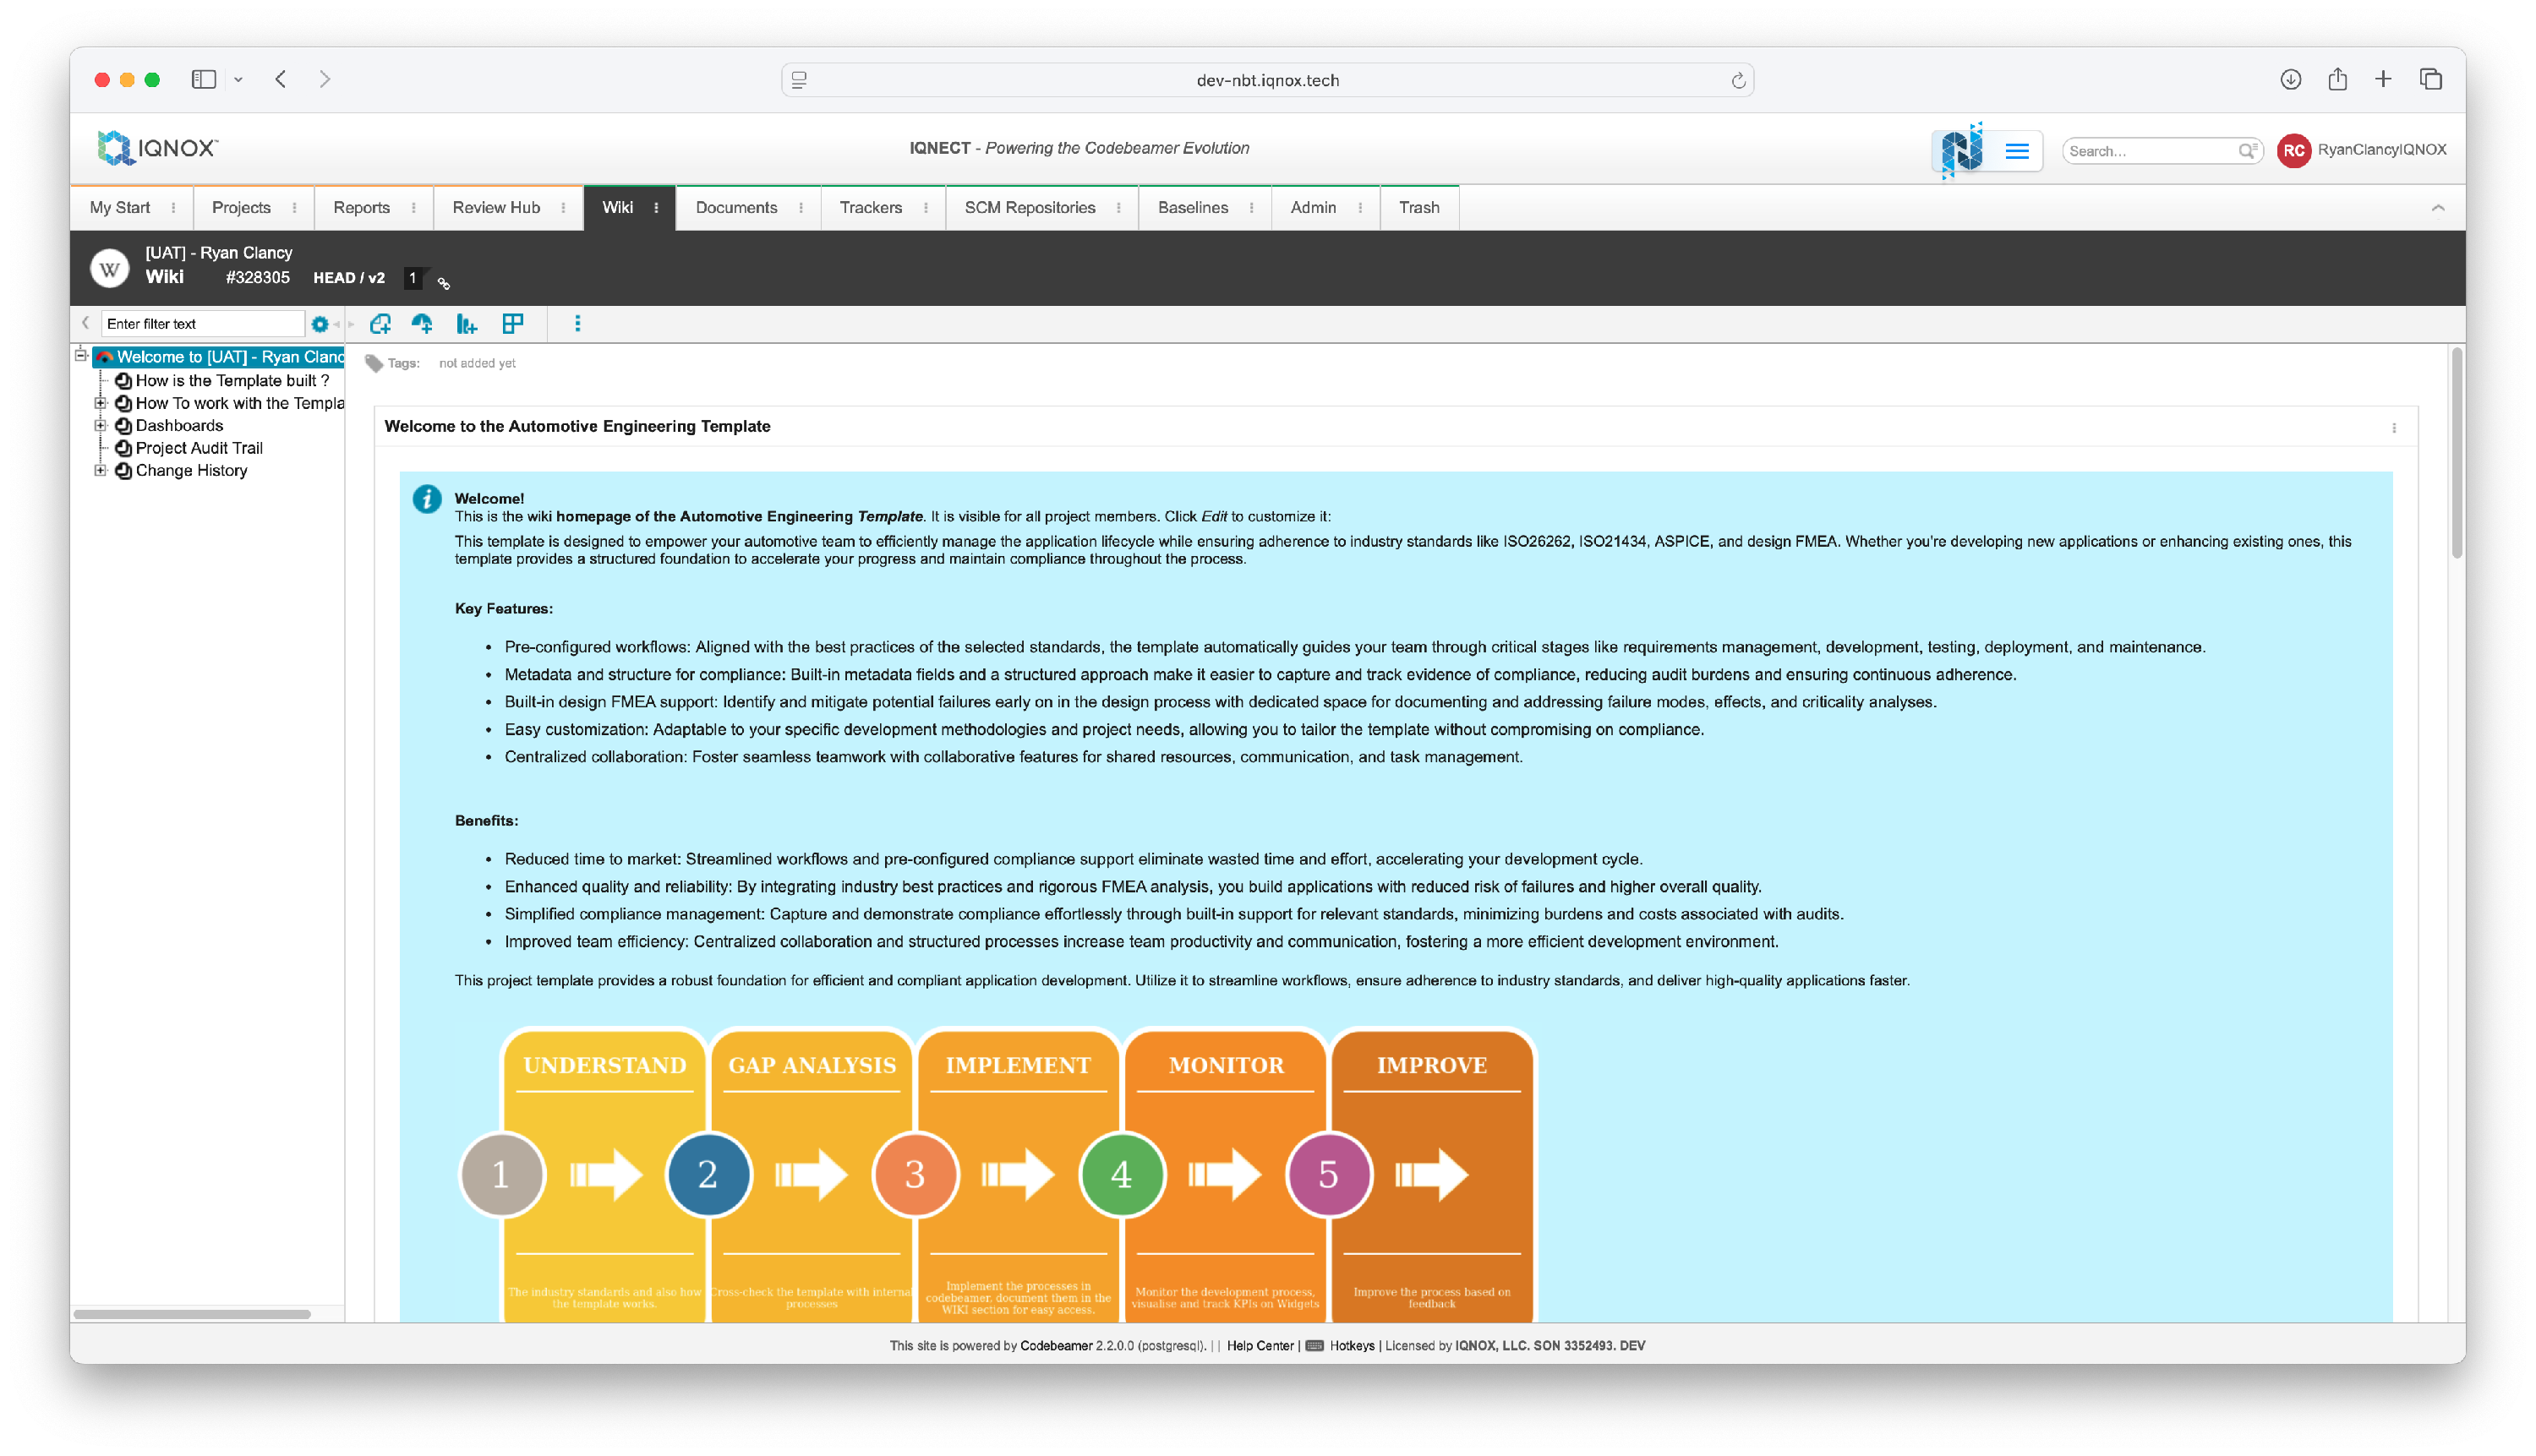The width and height of the screenshot is (2536, 1456).
Task: Click the bar chart plus icon
Action: point(466,324)
